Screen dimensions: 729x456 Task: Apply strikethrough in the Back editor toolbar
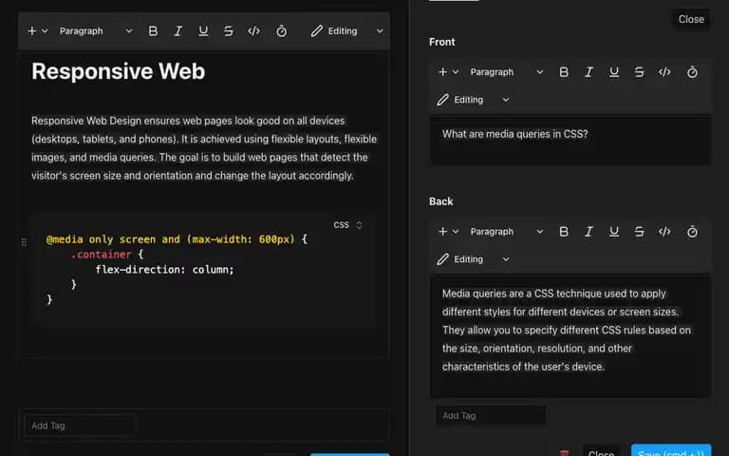pyautogui.click(x=639, y=232)
